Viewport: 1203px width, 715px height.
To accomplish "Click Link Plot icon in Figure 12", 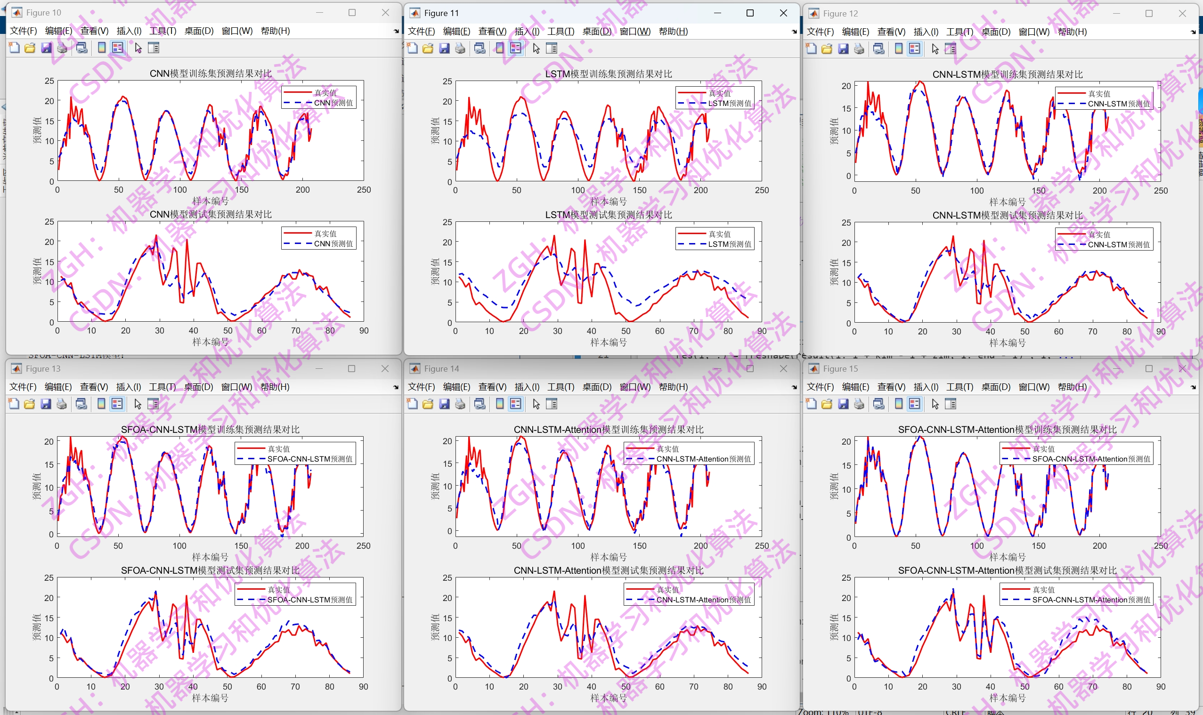I will [879, 49].
